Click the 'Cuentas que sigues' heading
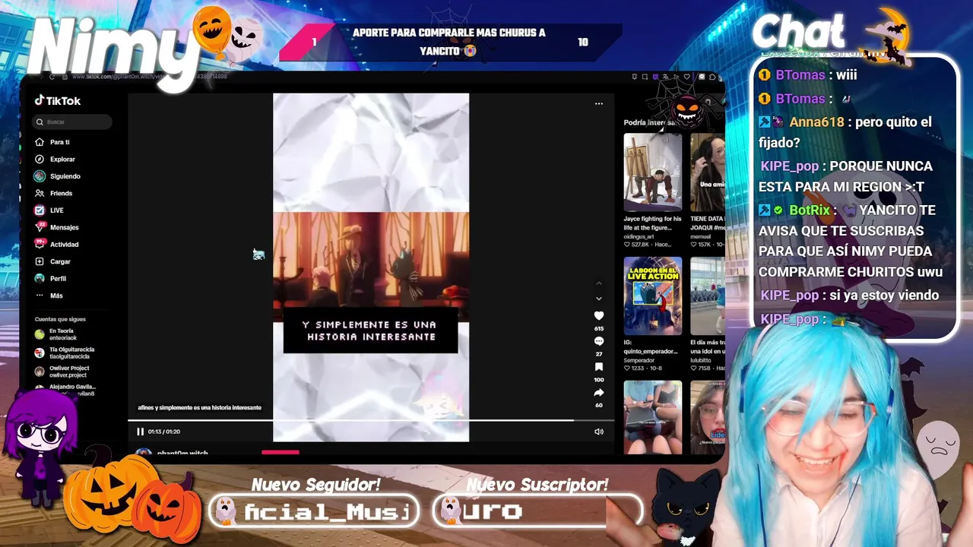The height and width of the screenshot is (547, 973). click(x=60, y=320)
